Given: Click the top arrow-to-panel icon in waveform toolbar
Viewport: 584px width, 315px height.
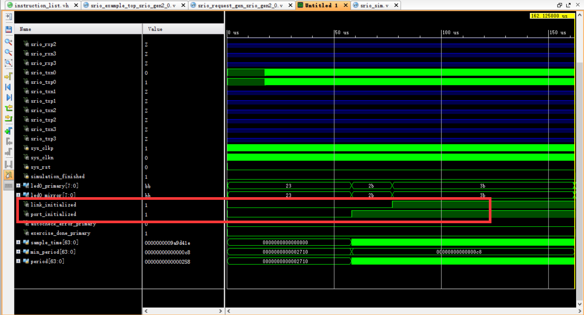Looking at the screenshot, I should (x=8, y=17).
